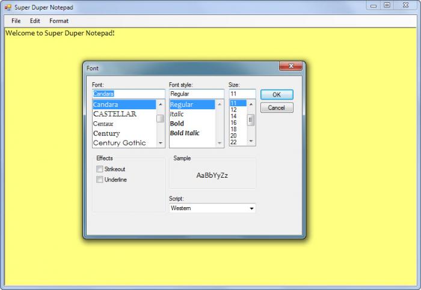421x290 pixels.
Task: Click the font list scrollbar thumb
Action: tap(161, 118)
